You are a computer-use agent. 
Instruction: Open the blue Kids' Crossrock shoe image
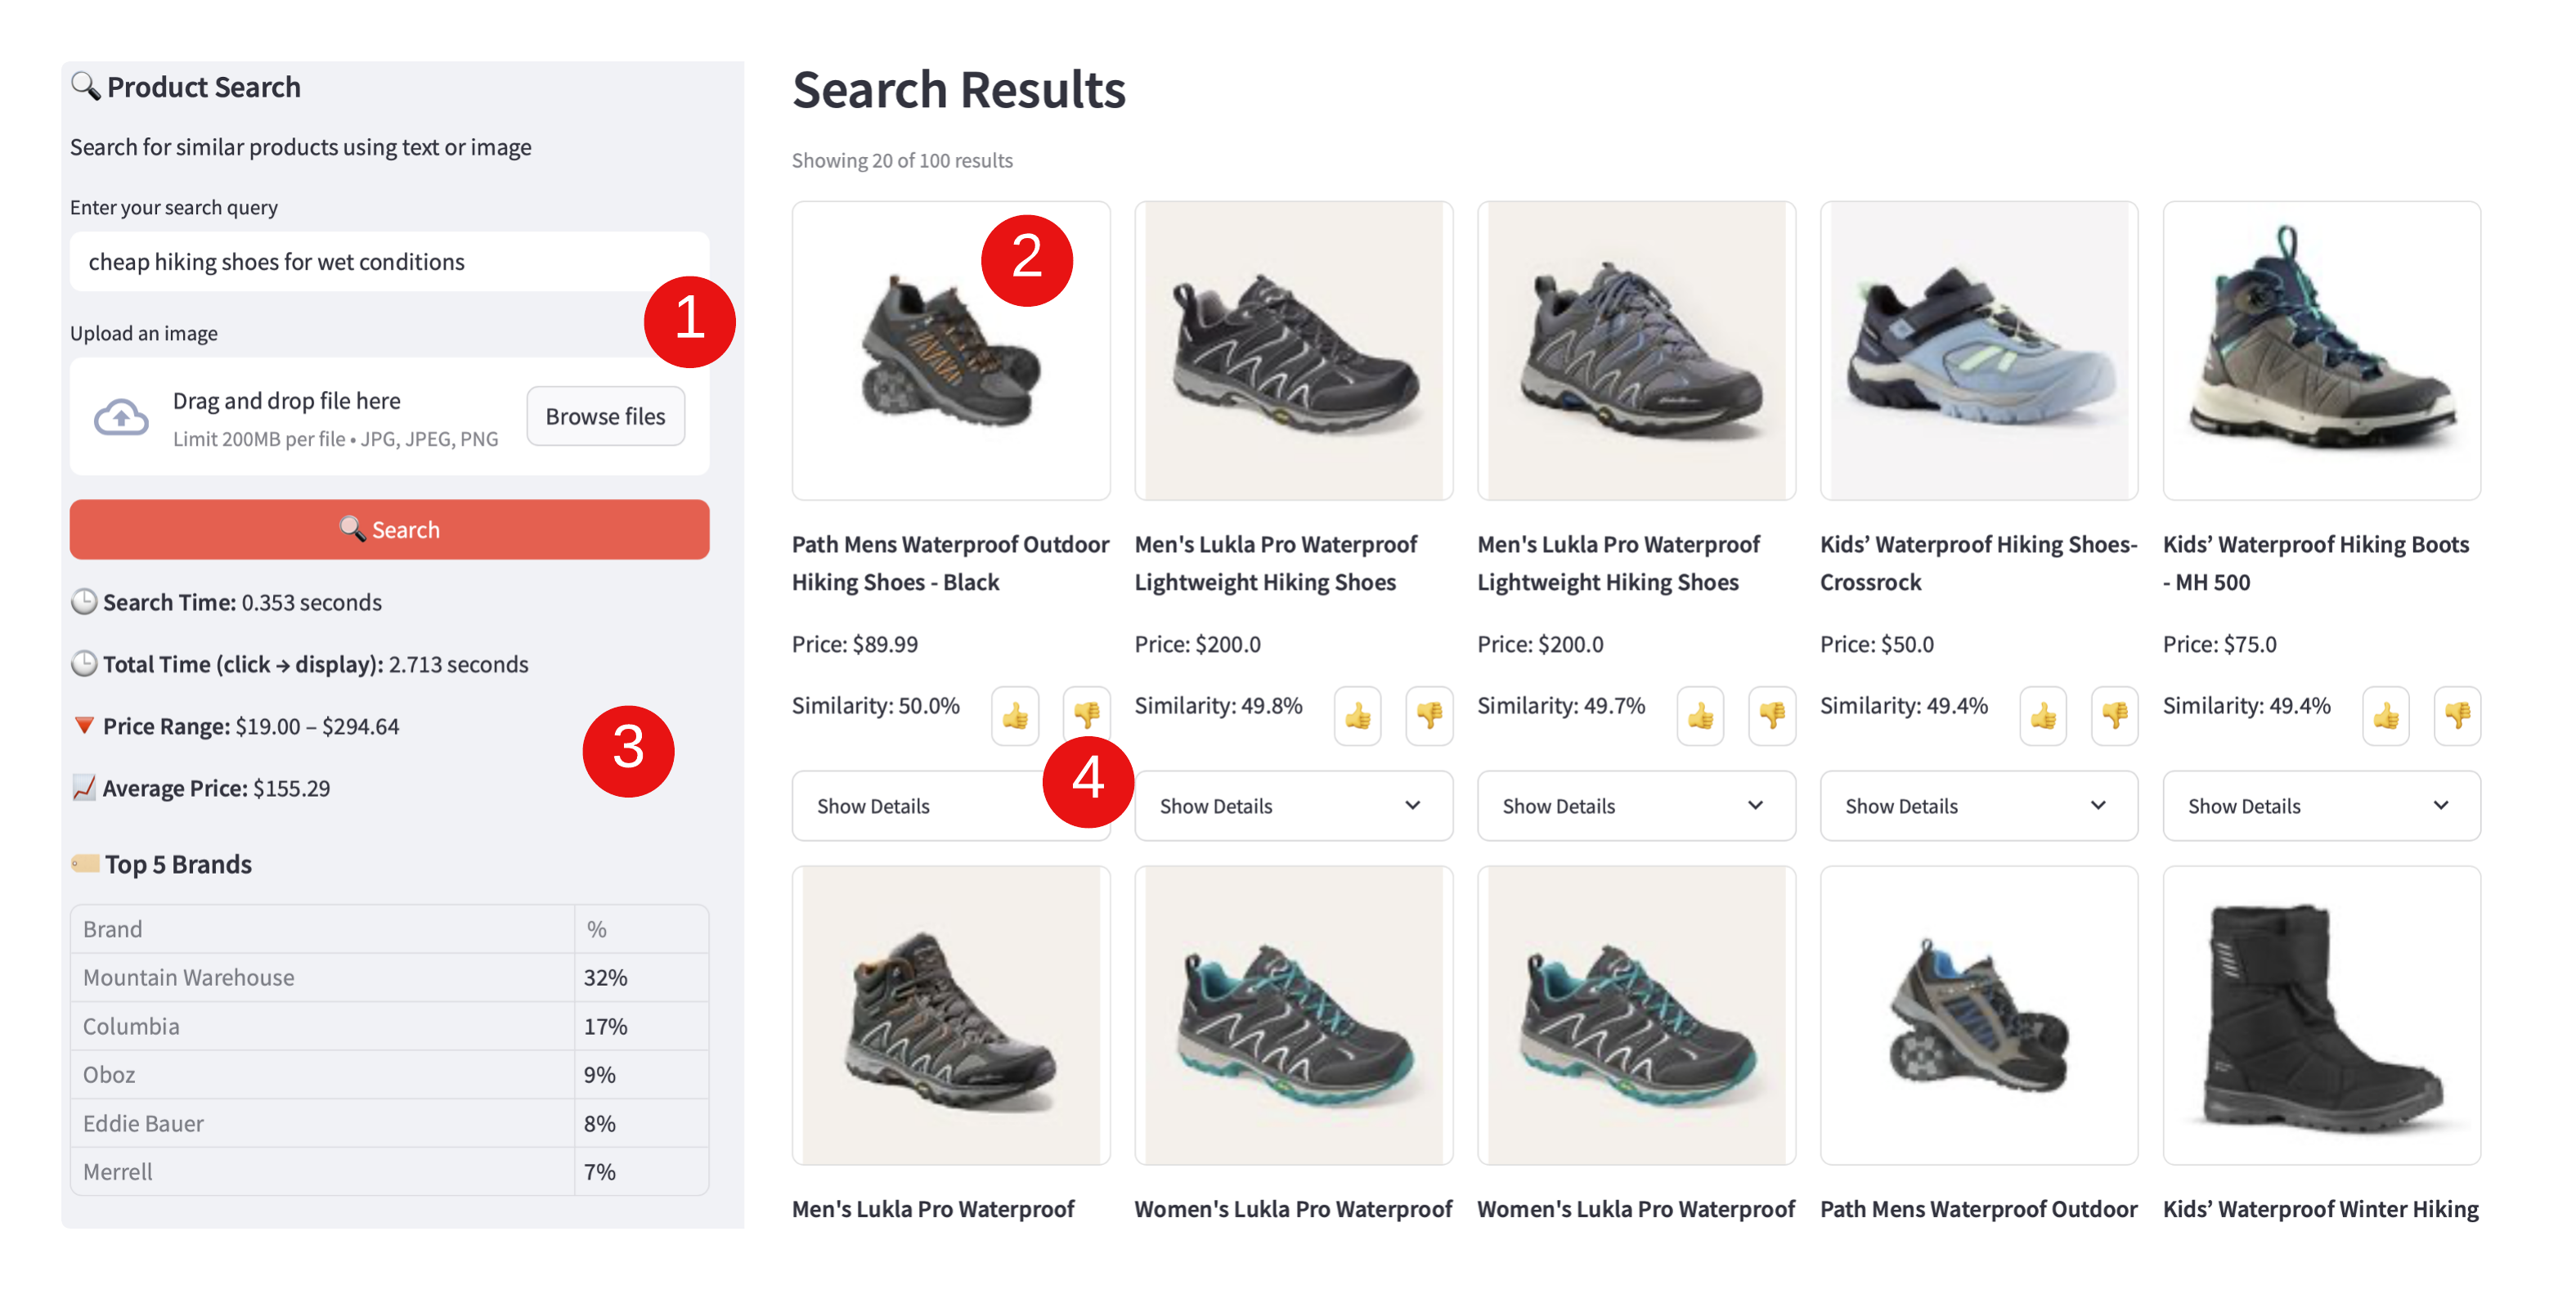[x=1978, y=350]
